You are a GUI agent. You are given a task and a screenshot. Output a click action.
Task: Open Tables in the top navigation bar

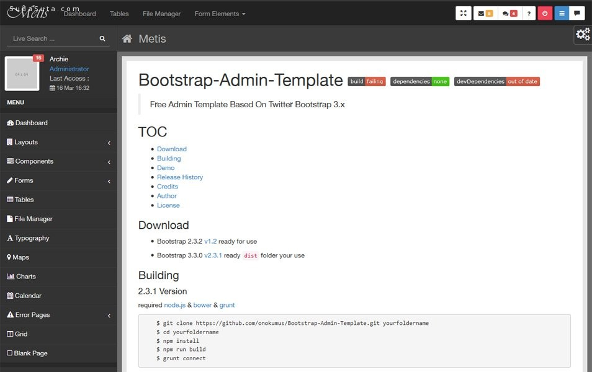click(119, 14)
